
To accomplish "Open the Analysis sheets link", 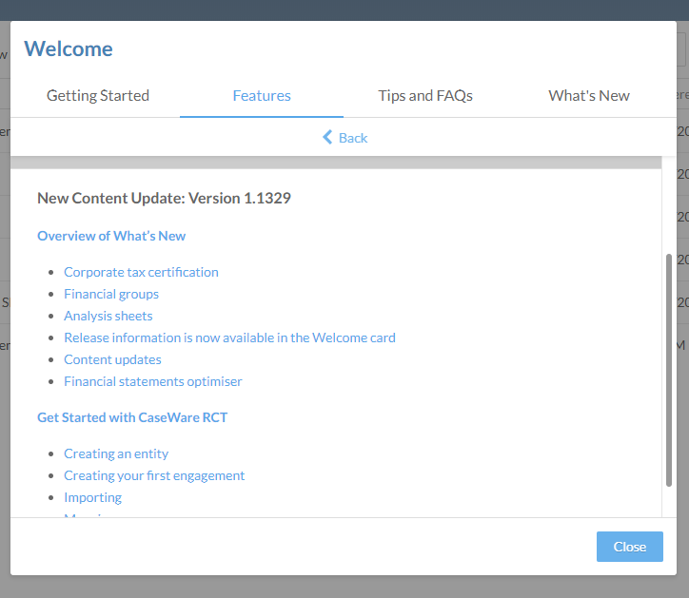I will 108,316.
